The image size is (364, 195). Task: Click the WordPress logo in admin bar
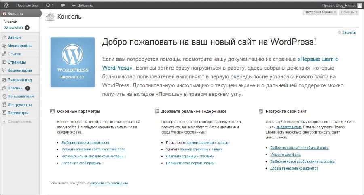[6, 5]
